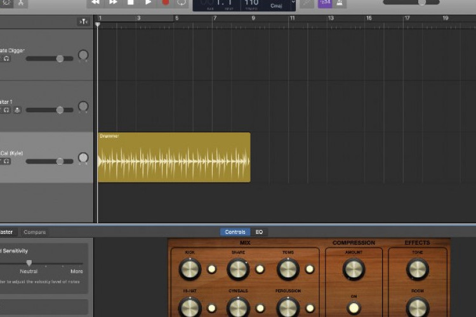This screenshot has height=317, width=476.
Task: Click the Cymbals mix knob
Action: click(x=238, y=307)
